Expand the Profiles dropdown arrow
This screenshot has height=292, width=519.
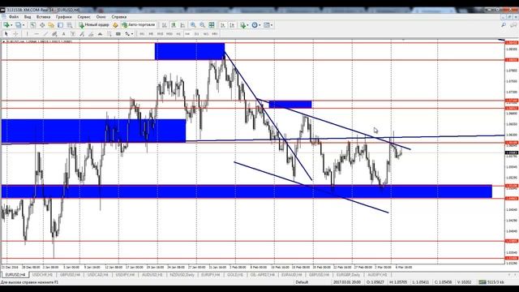24,25
